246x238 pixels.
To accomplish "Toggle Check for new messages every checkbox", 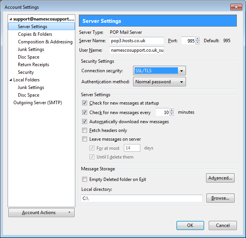I will [84, 112].
